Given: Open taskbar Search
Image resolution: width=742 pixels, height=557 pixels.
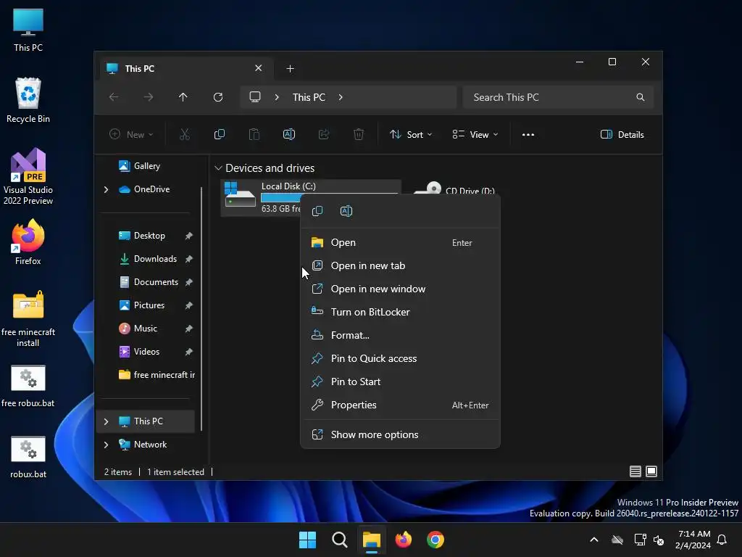Looking at the screenshot, I should pyautogui.click(x=339, y=540).
